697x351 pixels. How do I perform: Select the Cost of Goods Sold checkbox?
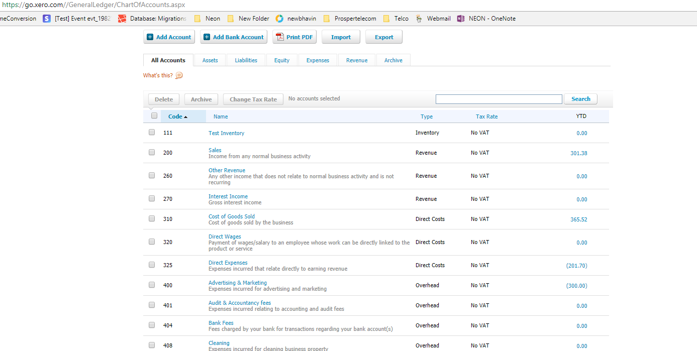pos(151,218)
